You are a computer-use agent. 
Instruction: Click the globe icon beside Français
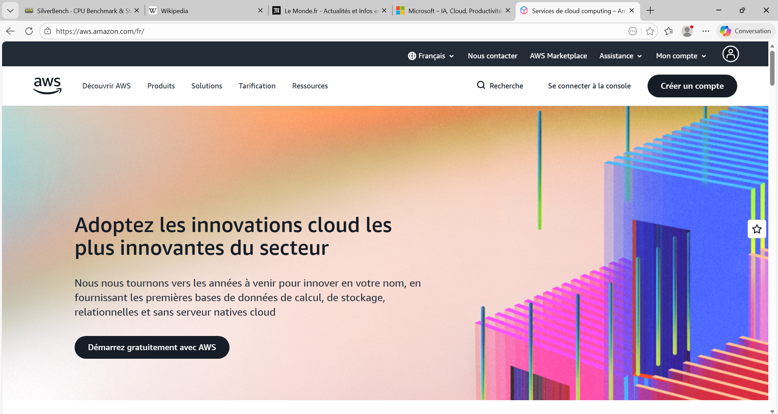click(x=412, y=56)
